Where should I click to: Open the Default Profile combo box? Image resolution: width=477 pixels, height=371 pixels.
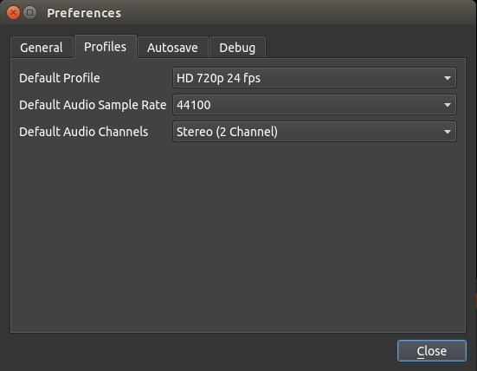point(314,78)
